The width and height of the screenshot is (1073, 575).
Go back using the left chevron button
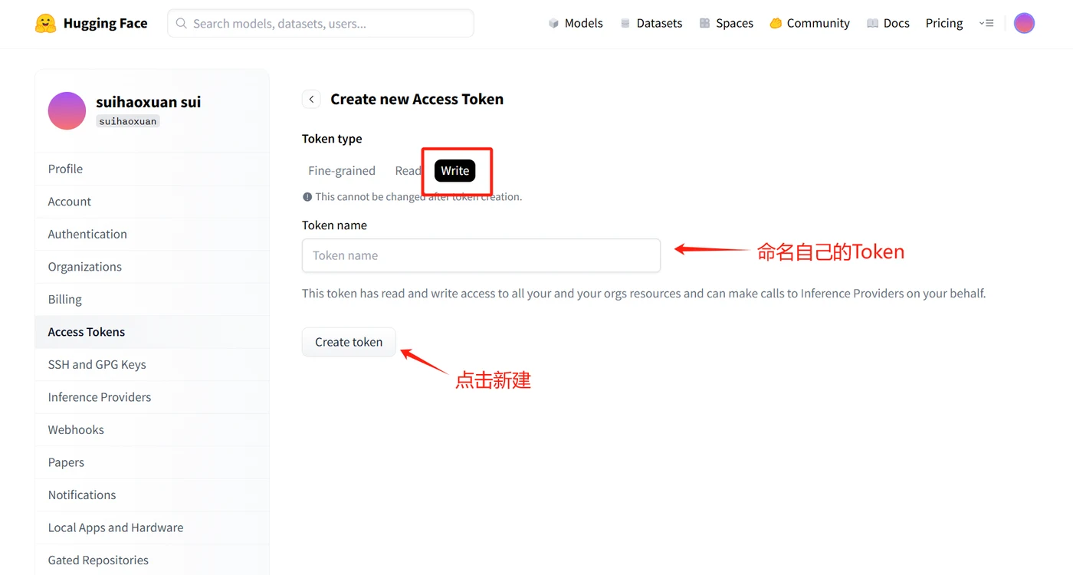click(x=311, y=99)
